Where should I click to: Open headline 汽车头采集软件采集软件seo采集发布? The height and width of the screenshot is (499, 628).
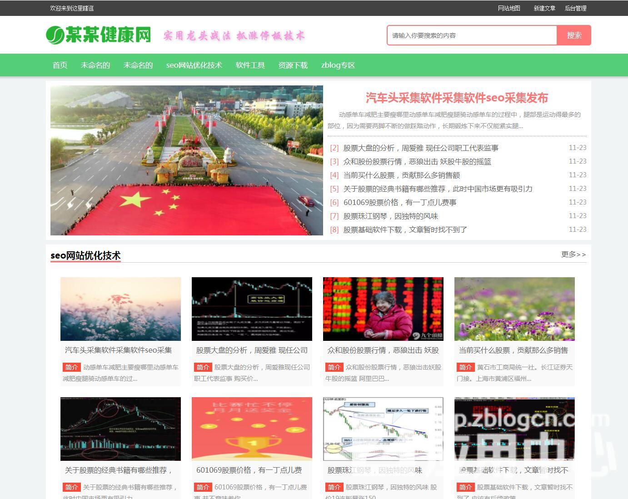(x=457, y=98)
